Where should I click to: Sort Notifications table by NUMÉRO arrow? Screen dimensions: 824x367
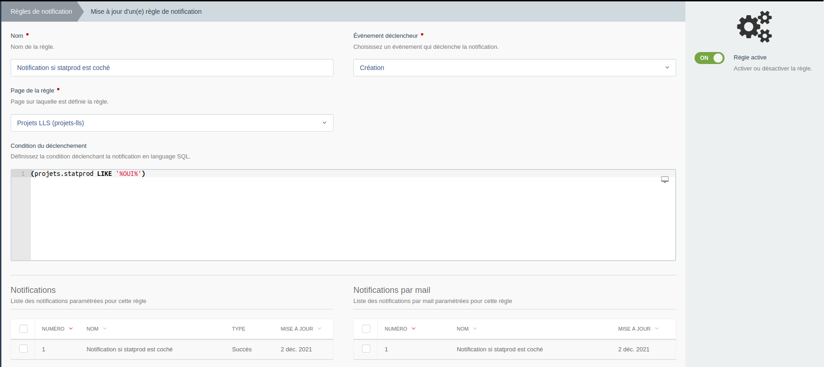(x=71, y=329)
